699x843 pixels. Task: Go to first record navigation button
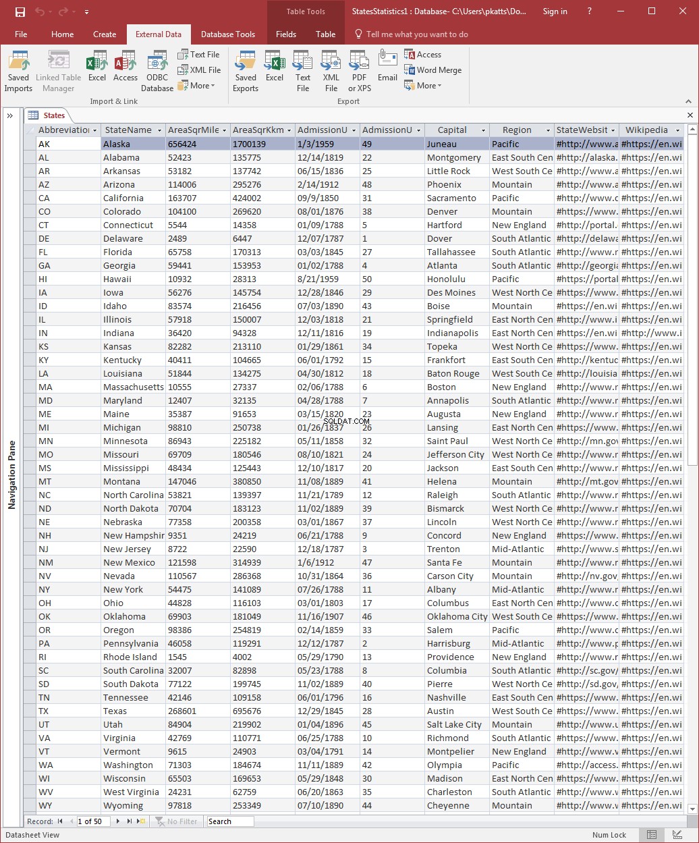60,821
